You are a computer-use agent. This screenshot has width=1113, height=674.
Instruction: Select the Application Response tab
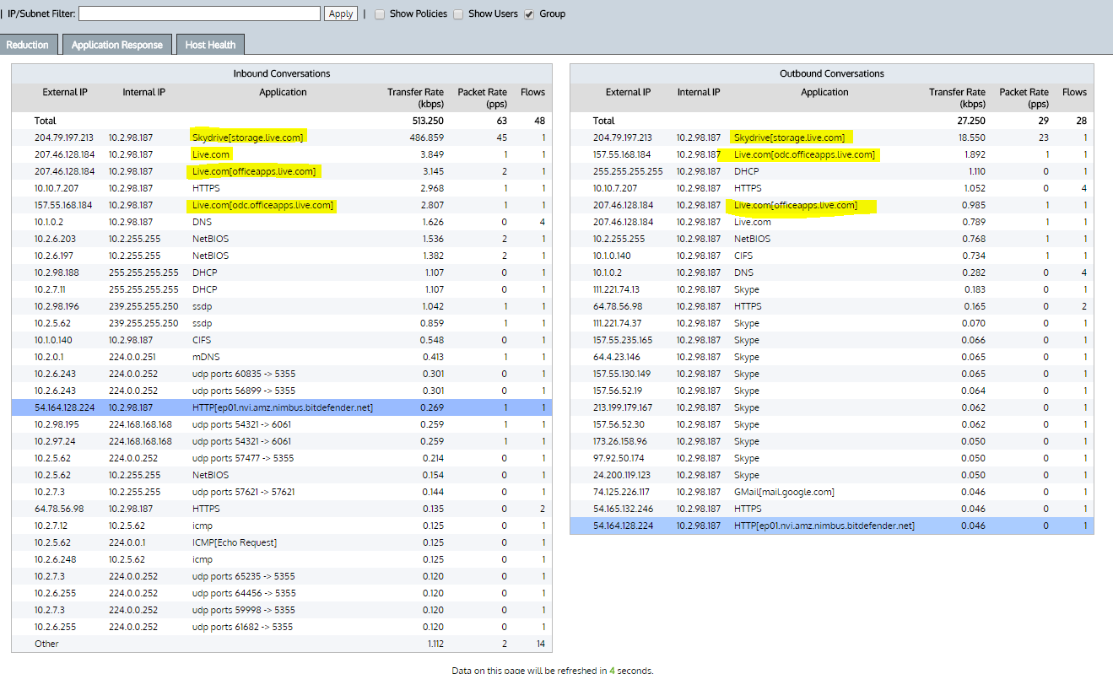click(x=117, y=45)
